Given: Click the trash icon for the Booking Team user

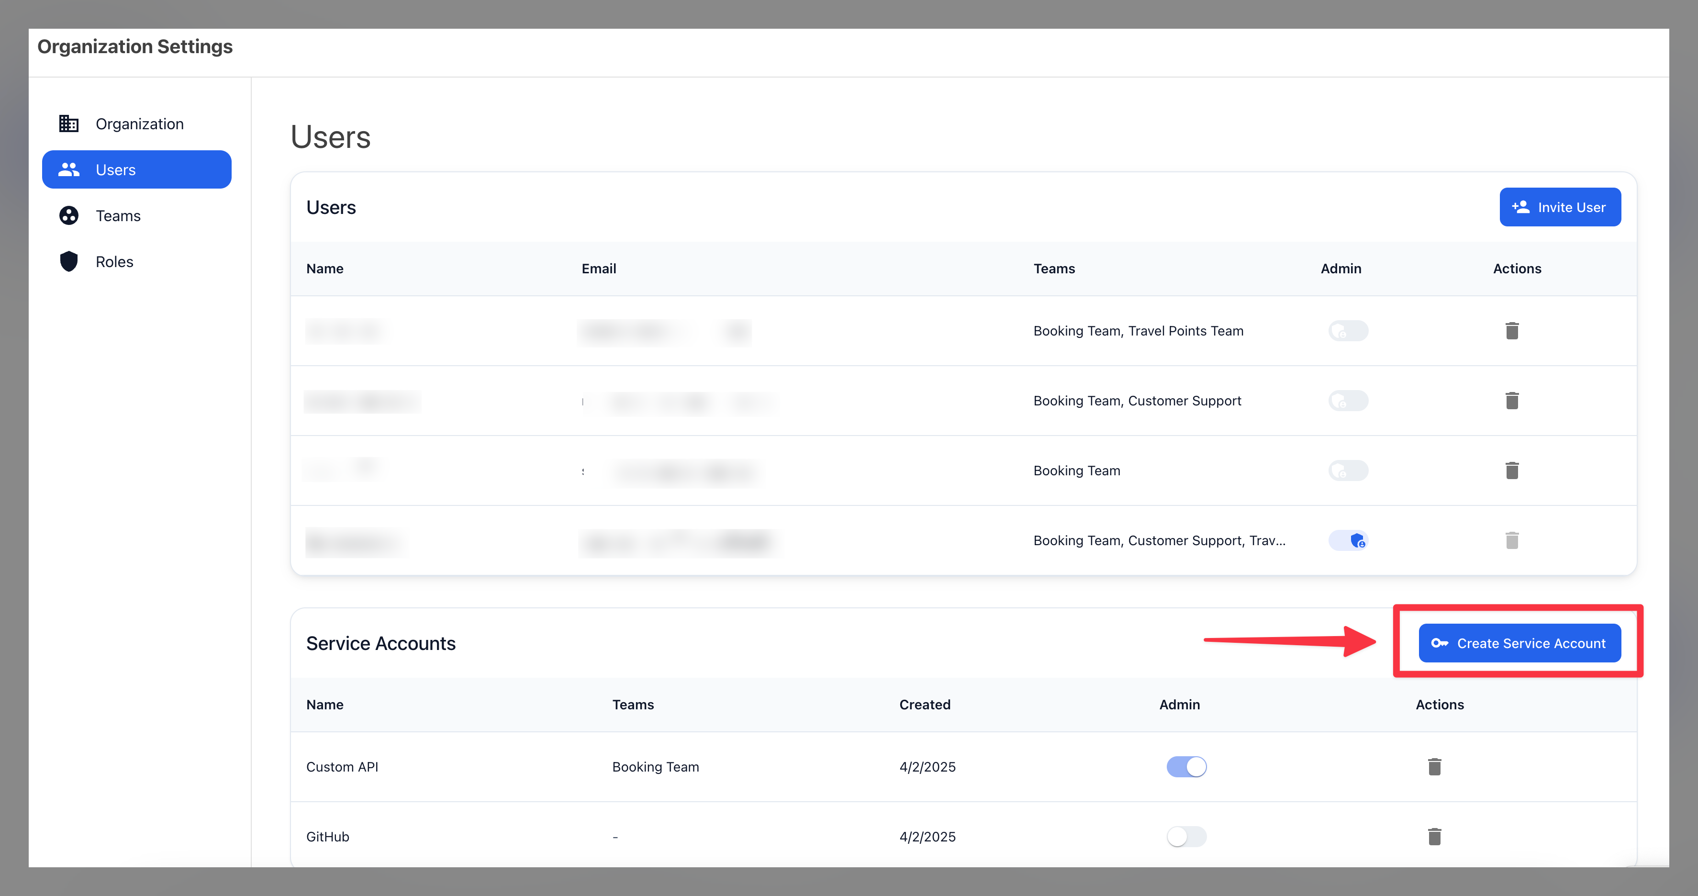Looking at the screenshot, I should pos(1512,470).
